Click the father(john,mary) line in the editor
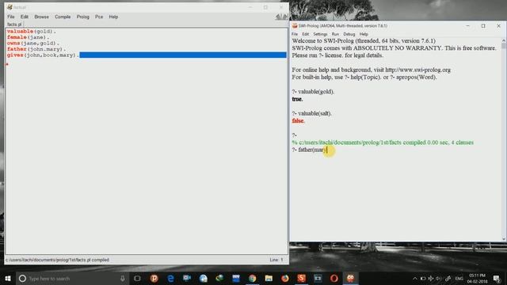 (36, 49)
